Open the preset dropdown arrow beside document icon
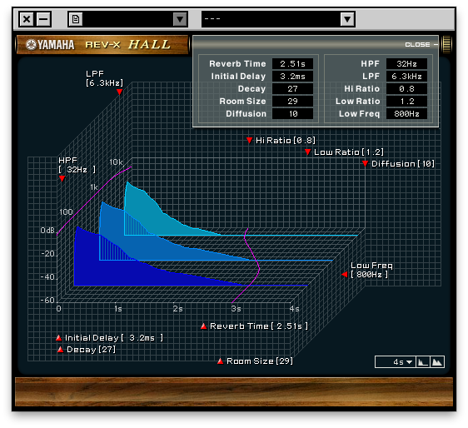Screen dimensions: 468x428 click(180, 19)
